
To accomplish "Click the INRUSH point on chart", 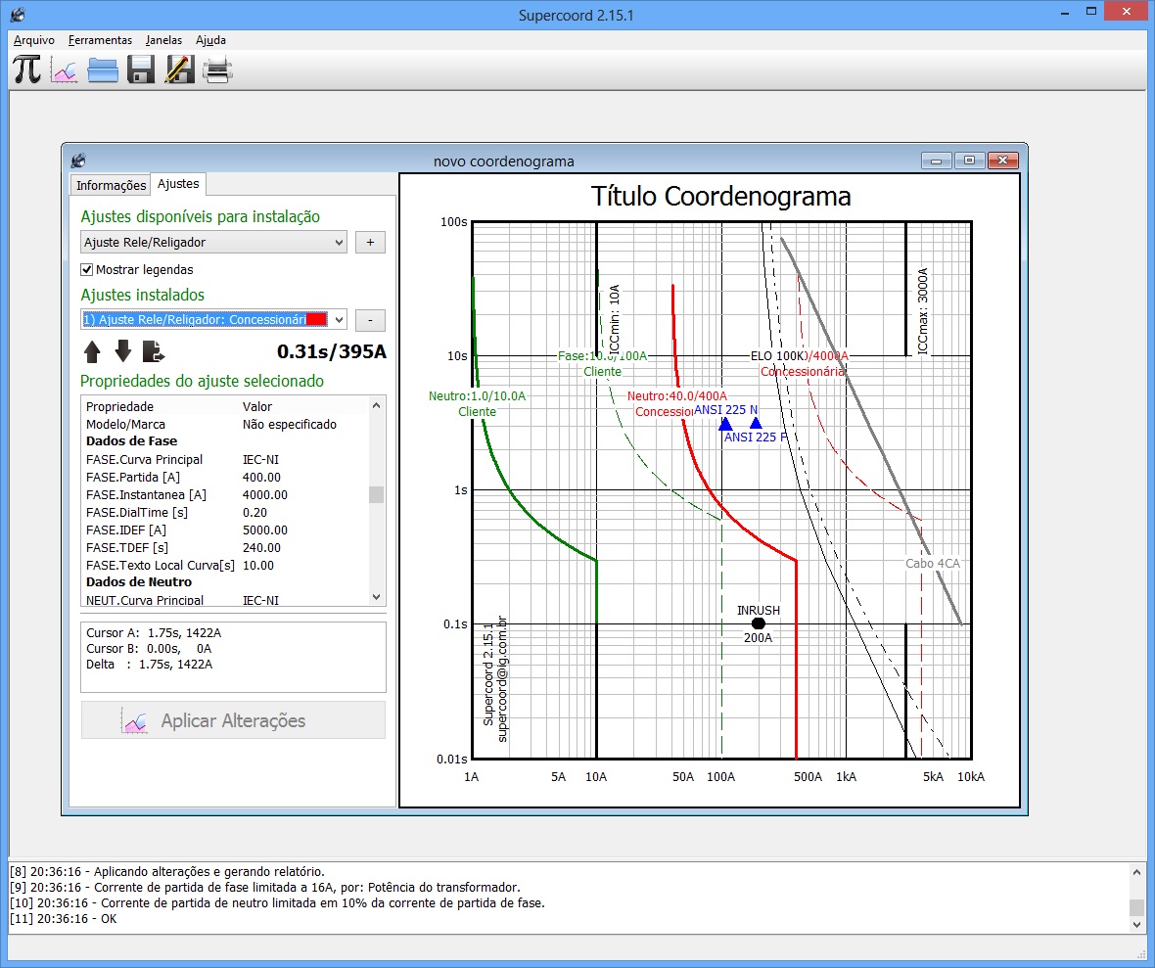I will click(758, 623).
